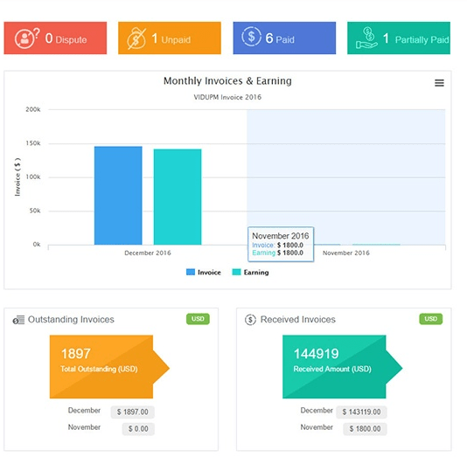
Task: Click the 1897 Total Outstanding arrow card
Action: [109, 367]
